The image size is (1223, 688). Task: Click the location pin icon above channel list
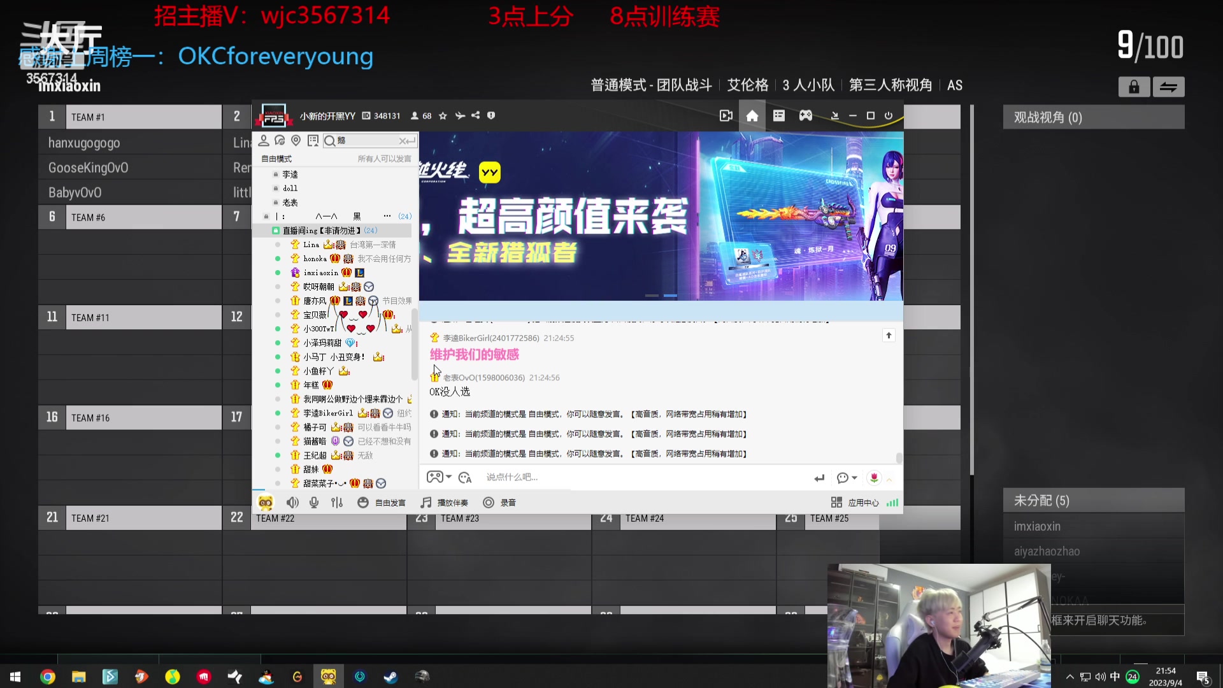click(296, 140)
